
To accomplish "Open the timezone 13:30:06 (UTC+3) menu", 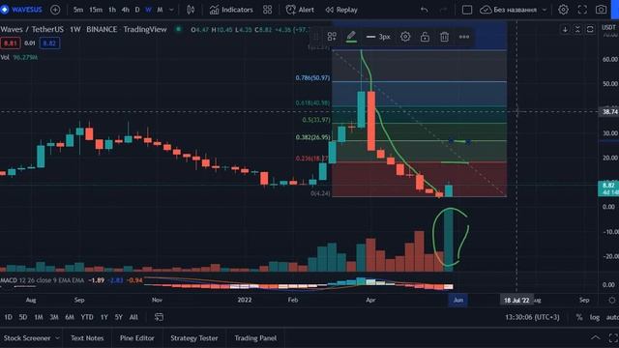I will [532, 317].
